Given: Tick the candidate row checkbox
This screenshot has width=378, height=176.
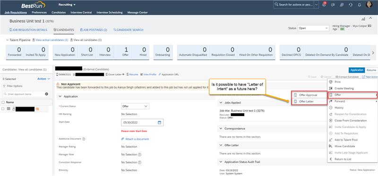Looking at the screenshot, I should coord(3,109).
